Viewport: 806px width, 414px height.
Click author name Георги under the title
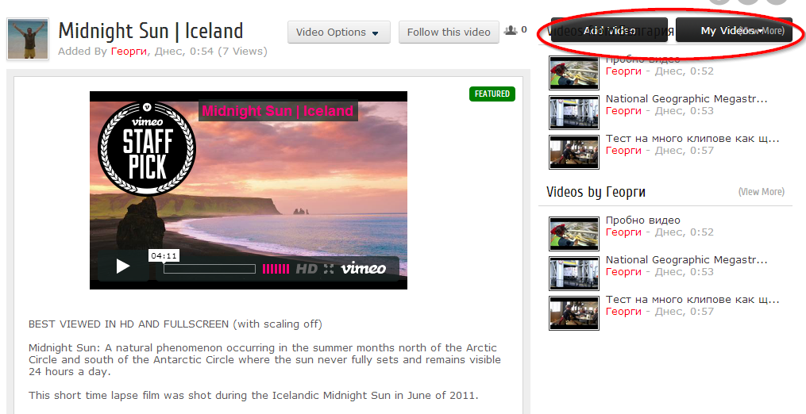coord(129,52)
